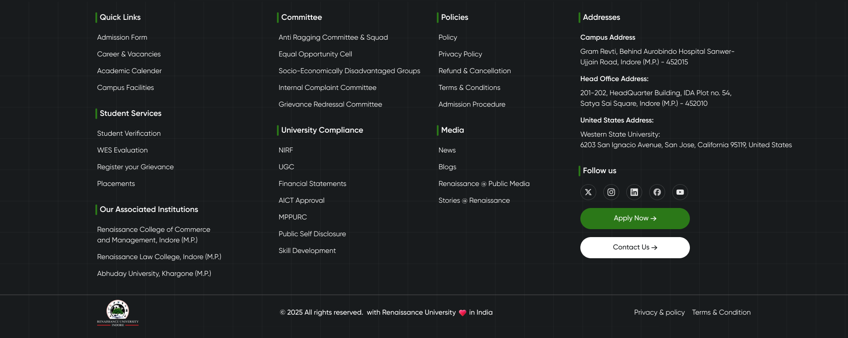Click Privacy & policy in bottom bar

[659, 312]
